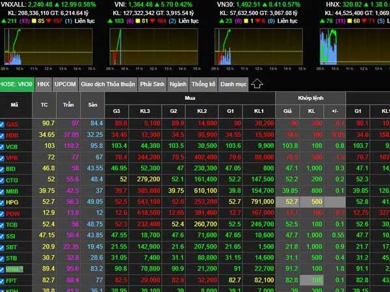Image resolution: width=390 pixels, height=292 pixels.
Task: Sort by Mã column header
Action: coord(14,104)
